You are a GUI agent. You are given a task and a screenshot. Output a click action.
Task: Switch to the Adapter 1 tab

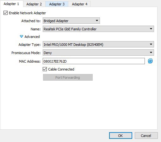coord(11,4)
